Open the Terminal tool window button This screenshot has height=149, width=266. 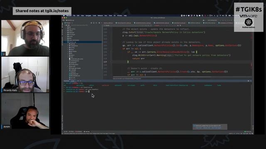(x=87, y=132)
